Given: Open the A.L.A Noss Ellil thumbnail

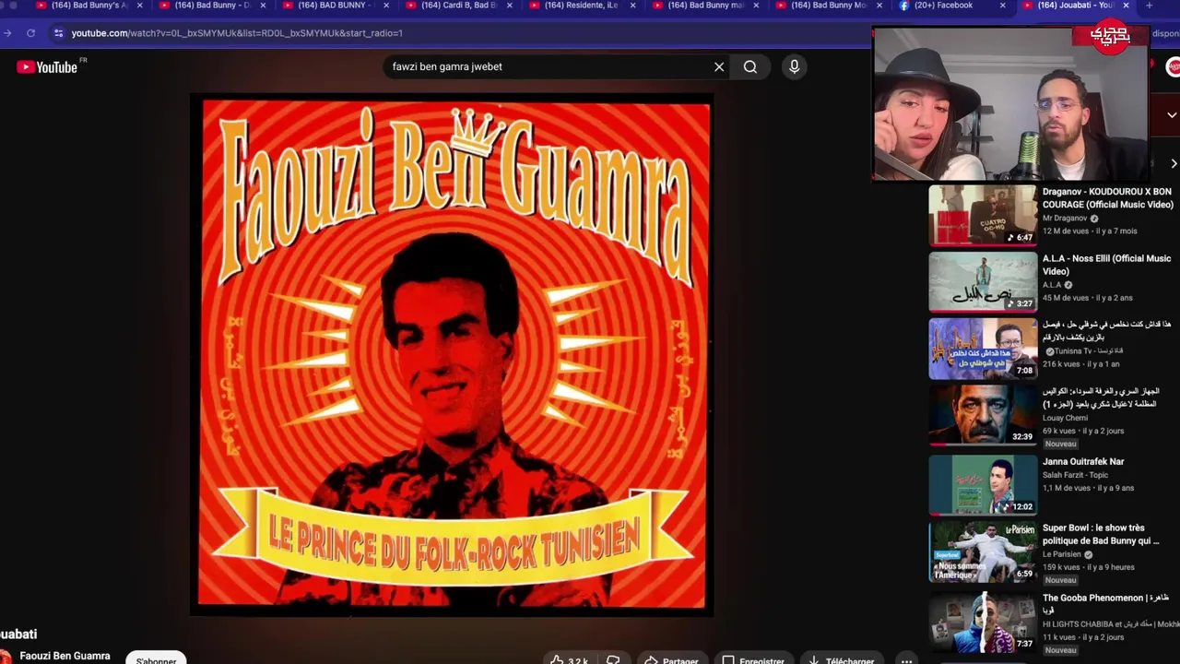Looking at the screenshot, I should click(983, 281).
